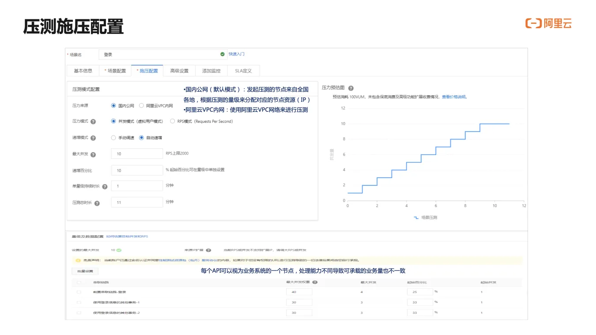596x335 pixels.
Task: Click 起始百分比 input for 其他事务-1 row
Action: (x=419, y=302)
